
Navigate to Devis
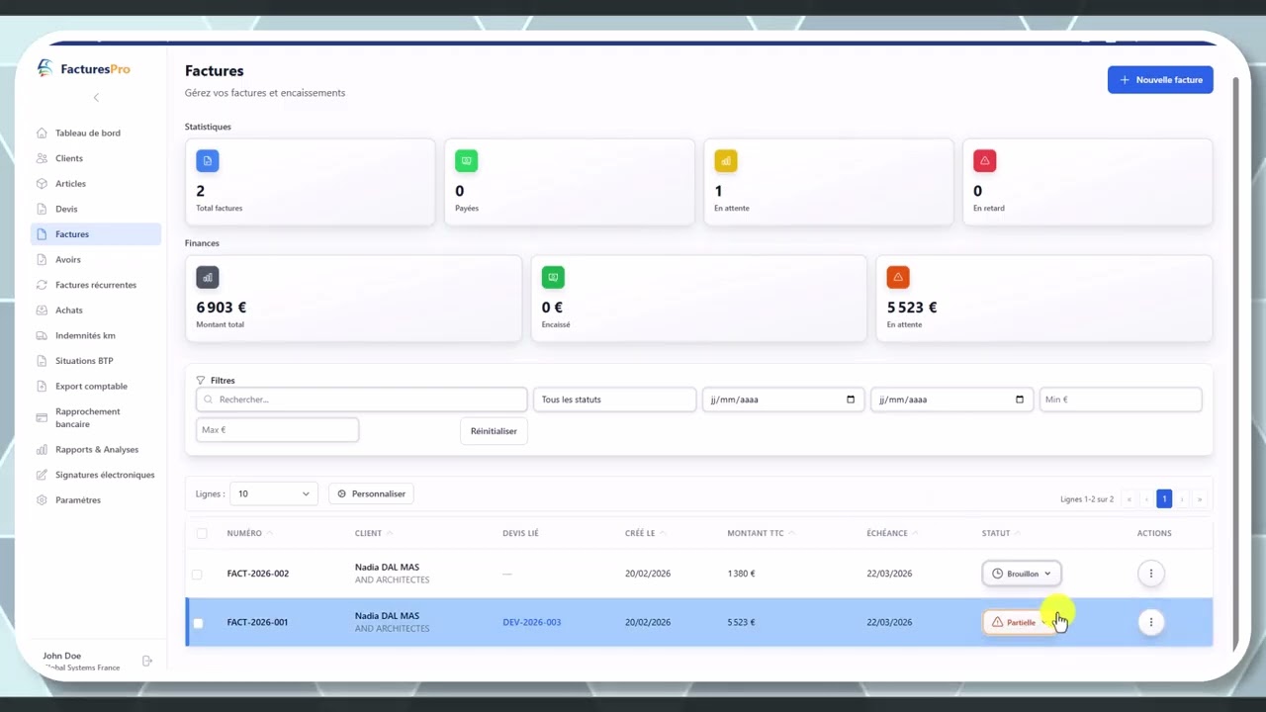point(96,209)
